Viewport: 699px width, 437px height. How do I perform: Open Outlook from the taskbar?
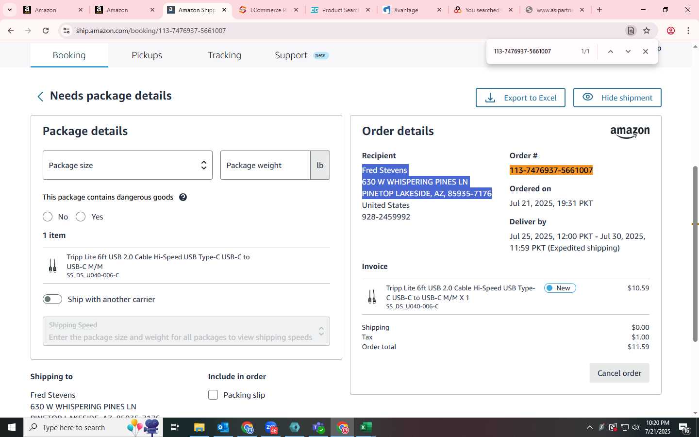point(223,427)
